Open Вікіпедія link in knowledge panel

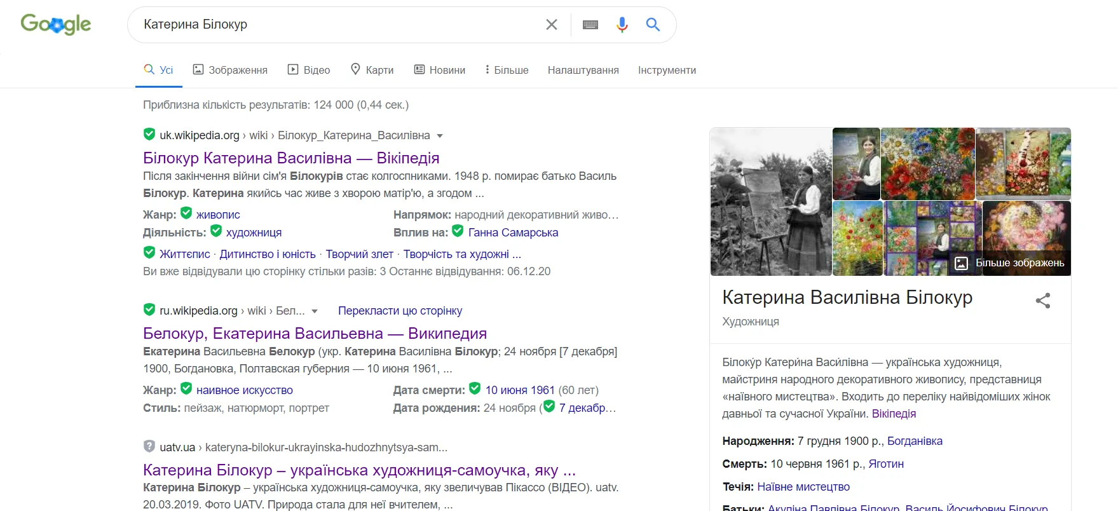point(894,414)
